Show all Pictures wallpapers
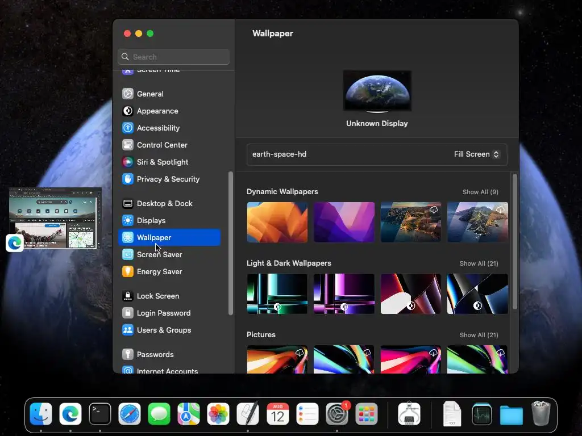Viewport: 582px width, 436px height. click(x=479, y=335)
